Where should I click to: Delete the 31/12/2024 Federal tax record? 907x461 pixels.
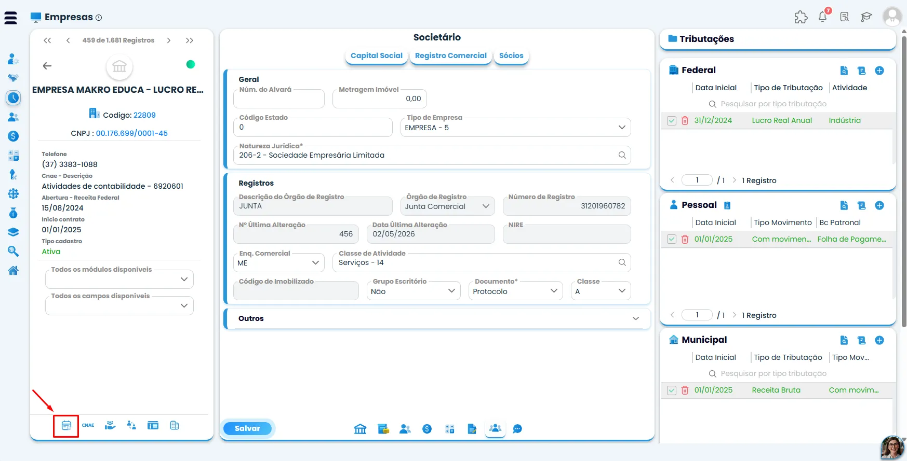(x=685, y=120)
